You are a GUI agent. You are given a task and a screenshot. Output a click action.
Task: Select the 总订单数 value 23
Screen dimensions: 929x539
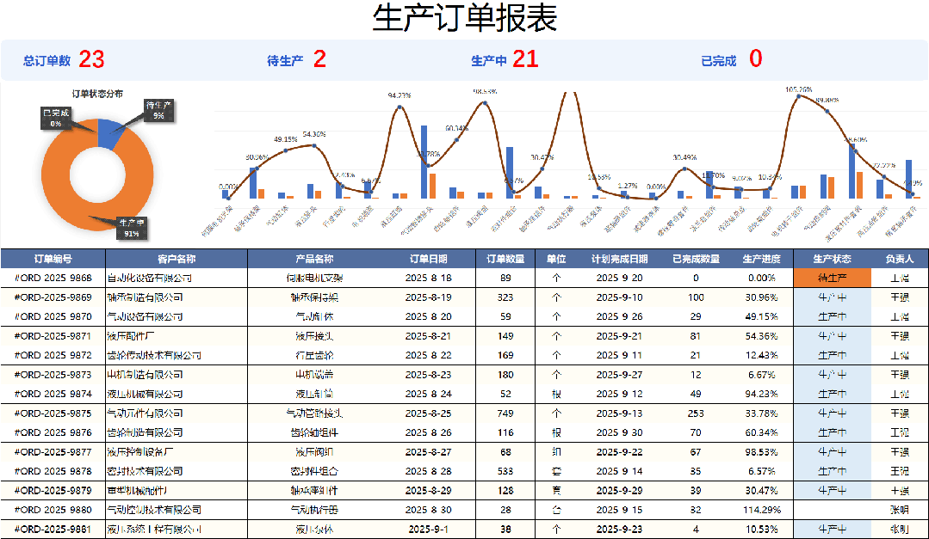(x=91, y=59)
